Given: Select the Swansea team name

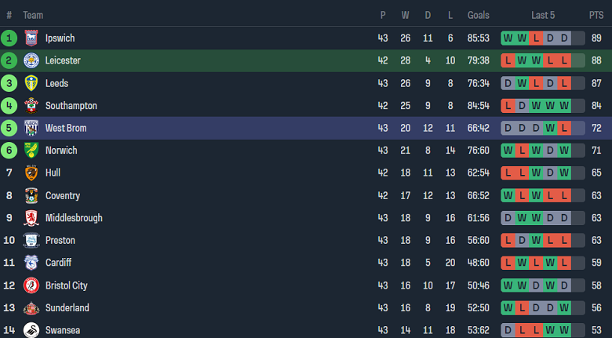Looking at the screenshot, I should coord(63,330).
